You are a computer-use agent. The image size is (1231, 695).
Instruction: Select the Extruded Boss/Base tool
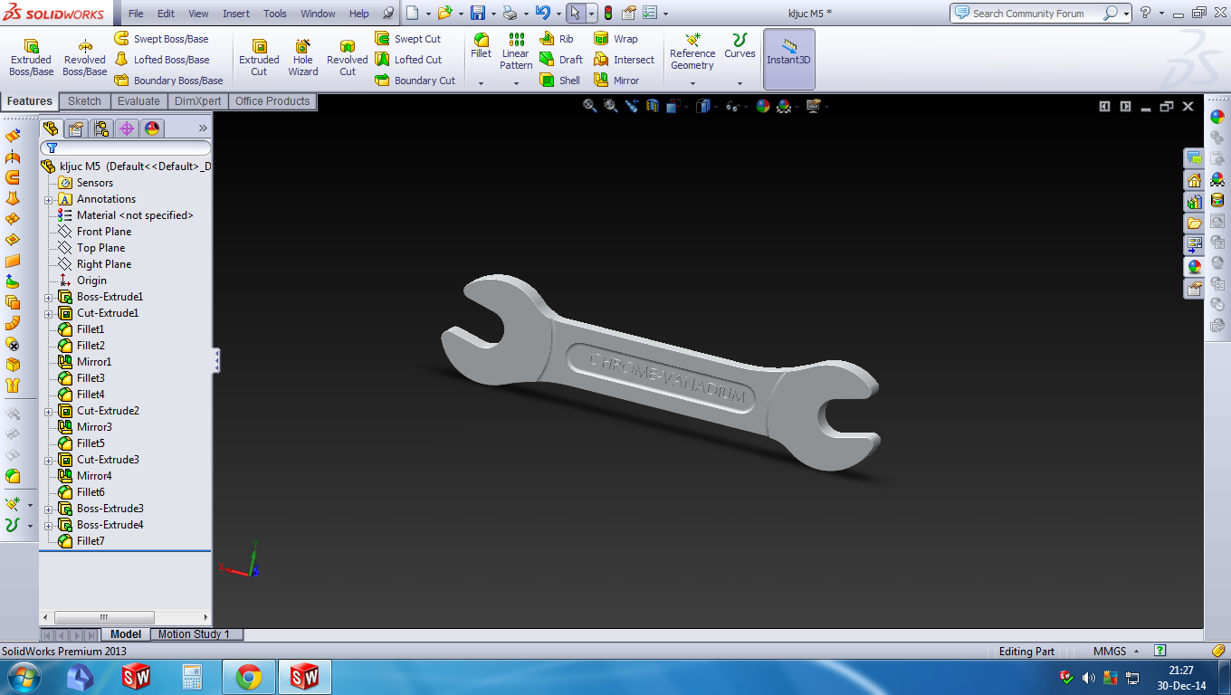coord(32,58)
